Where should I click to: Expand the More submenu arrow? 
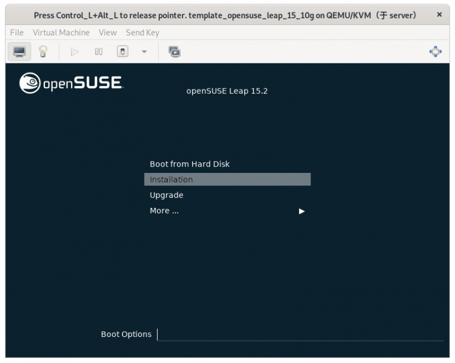(x=302, y=211)
